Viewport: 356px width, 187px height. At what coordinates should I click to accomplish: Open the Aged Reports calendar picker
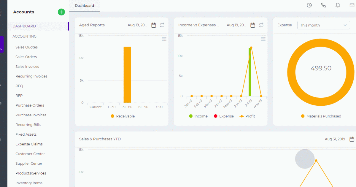(154, 25)
